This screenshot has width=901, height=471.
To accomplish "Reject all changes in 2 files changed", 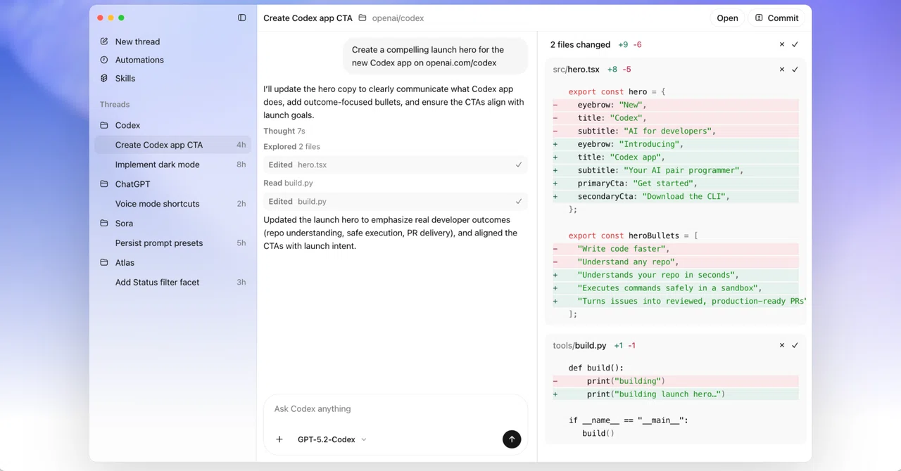I will point(781,44).
